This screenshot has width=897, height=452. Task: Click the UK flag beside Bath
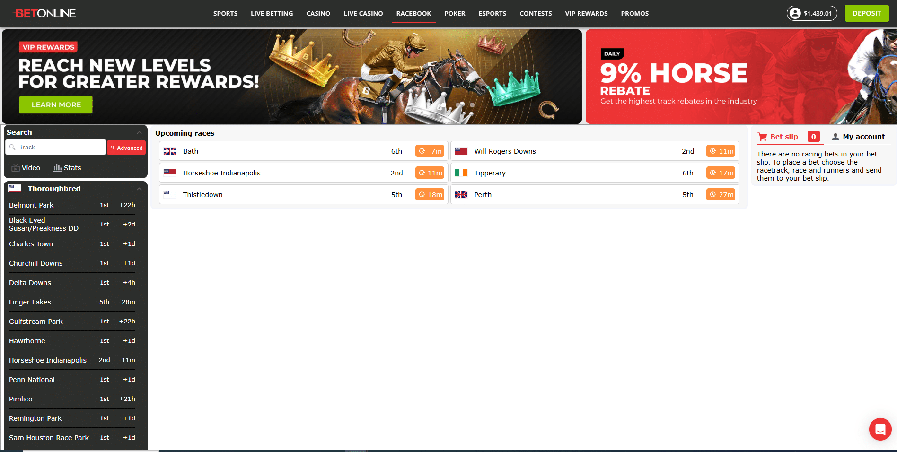pos(170,151)
